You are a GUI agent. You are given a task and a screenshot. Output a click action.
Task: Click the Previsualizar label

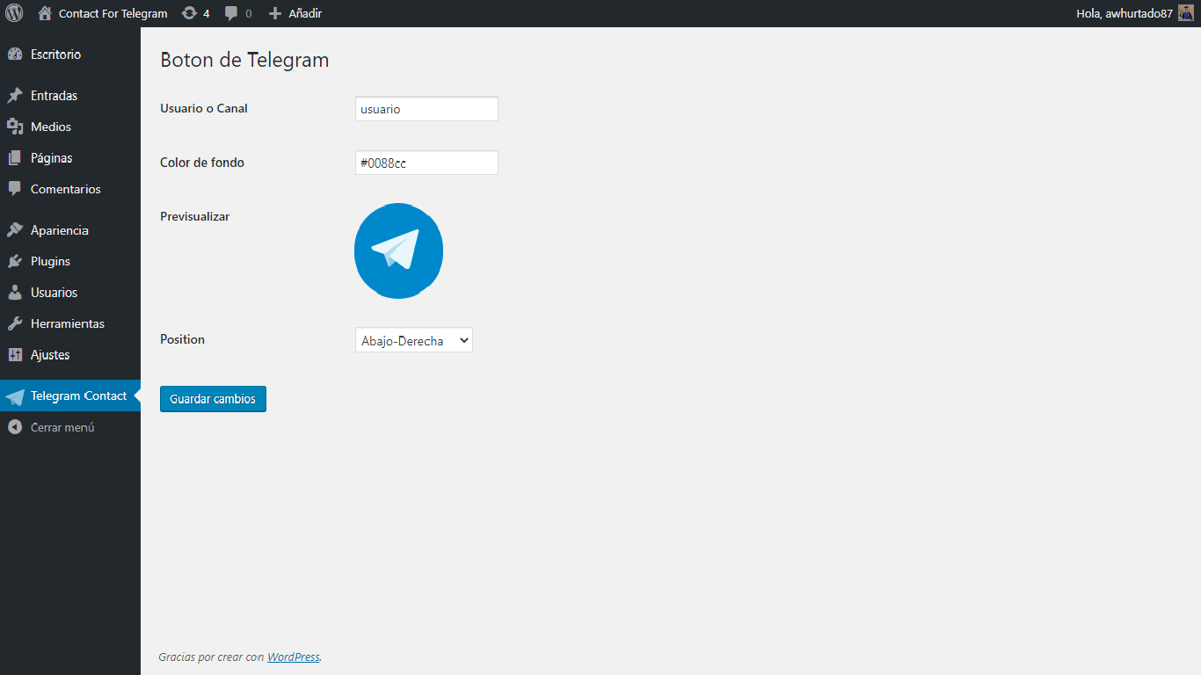coord(195,216)
